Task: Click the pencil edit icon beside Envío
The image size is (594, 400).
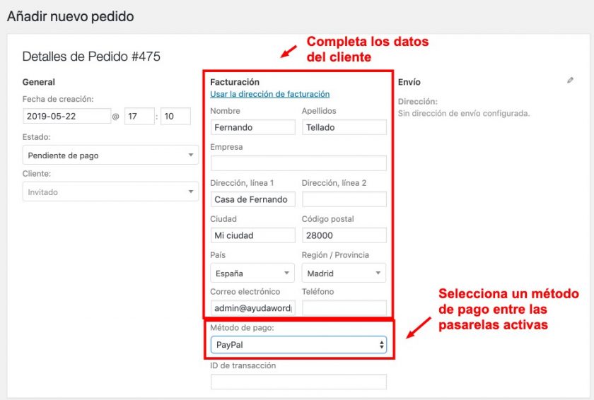Action: (x=570, y=81)
